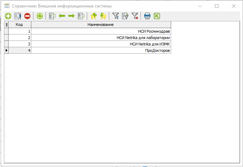
Task: Click row indicator of ПроДокторов row
Action: (6, 50)
